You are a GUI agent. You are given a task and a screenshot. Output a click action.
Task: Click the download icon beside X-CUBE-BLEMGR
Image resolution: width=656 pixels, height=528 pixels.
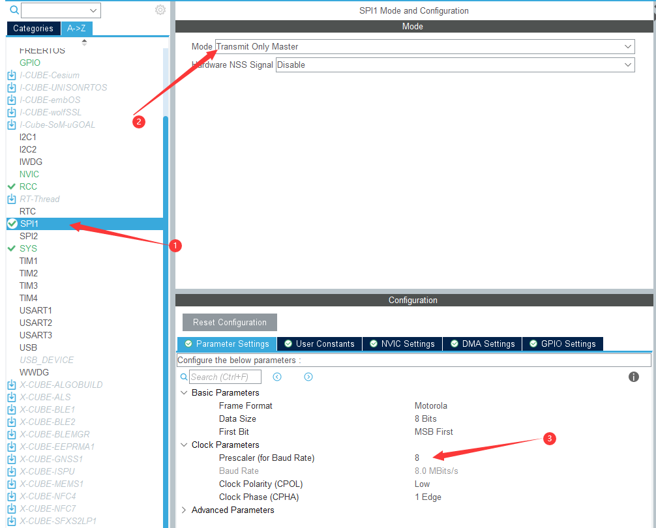(x=12, y=434)
